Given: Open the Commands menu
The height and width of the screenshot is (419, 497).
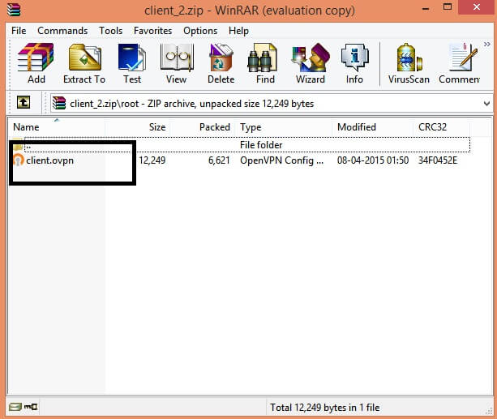Looking at the screenshot, I should (62, 31).
